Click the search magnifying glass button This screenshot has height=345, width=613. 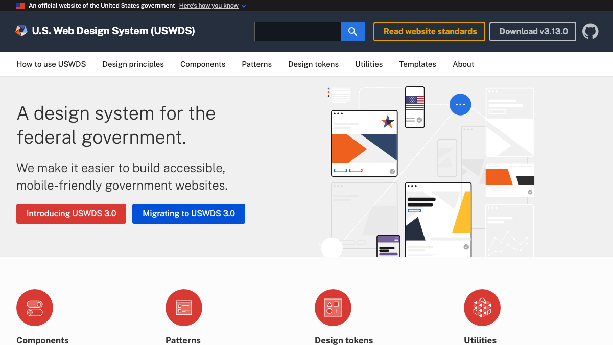tap(352, 31)
